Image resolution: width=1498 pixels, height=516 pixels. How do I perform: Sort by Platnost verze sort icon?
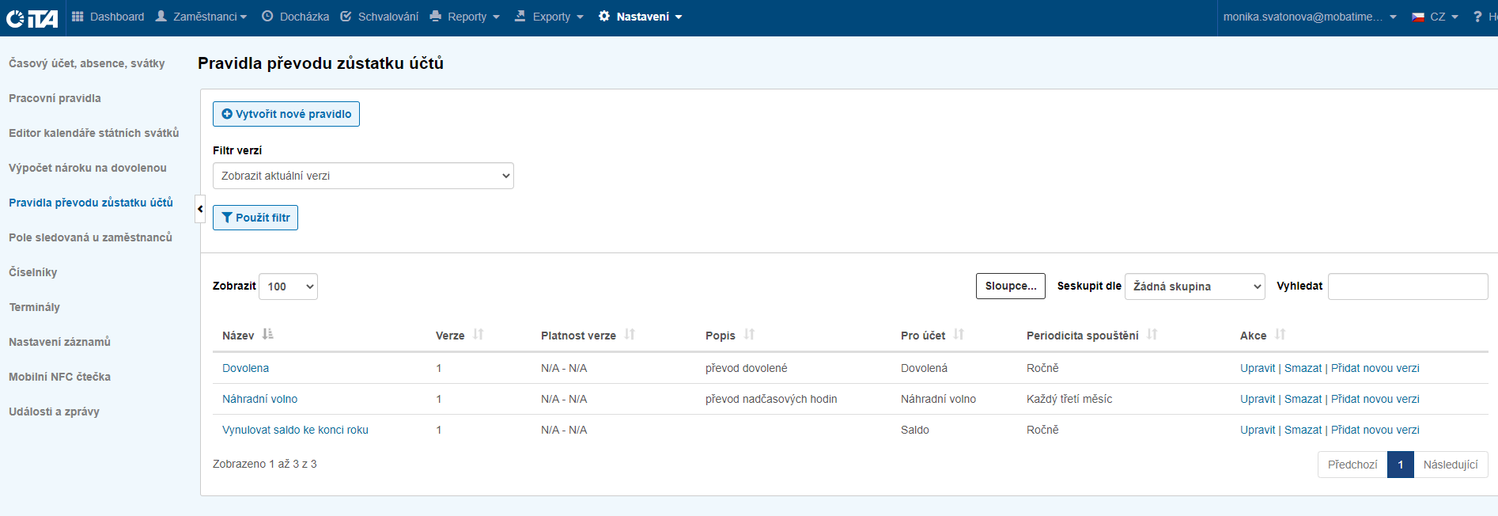click(630, 335)
